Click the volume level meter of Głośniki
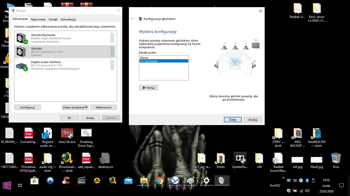The height and width of the screenshot is (196, 350). point(112,52)
